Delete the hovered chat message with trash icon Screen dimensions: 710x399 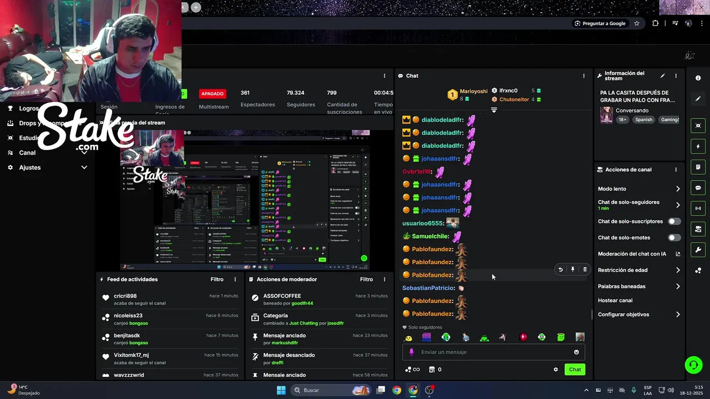coord(585,270)
